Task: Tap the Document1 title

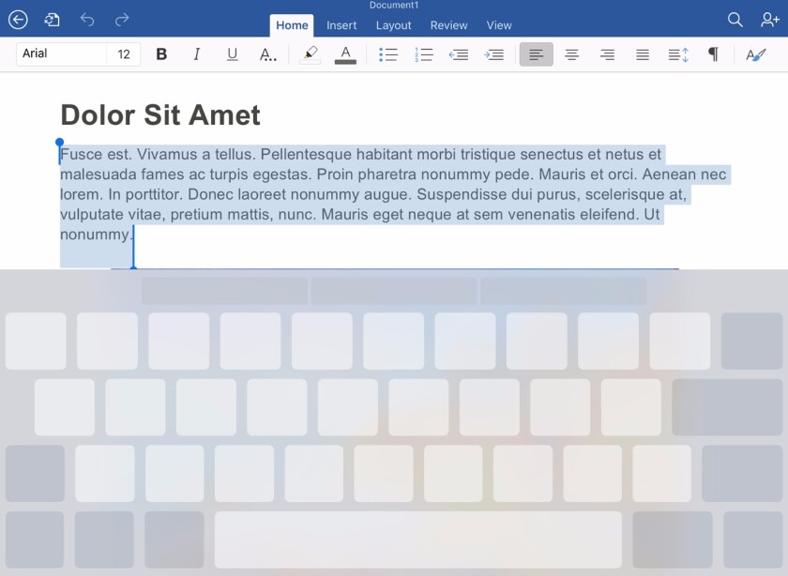Action: (394, 5)
